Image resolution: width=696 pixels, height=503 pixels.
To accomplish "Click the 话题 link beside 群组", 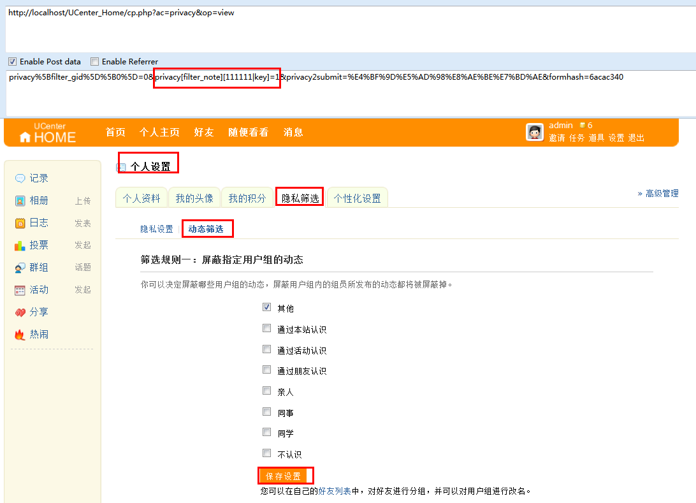I will 83,267.
